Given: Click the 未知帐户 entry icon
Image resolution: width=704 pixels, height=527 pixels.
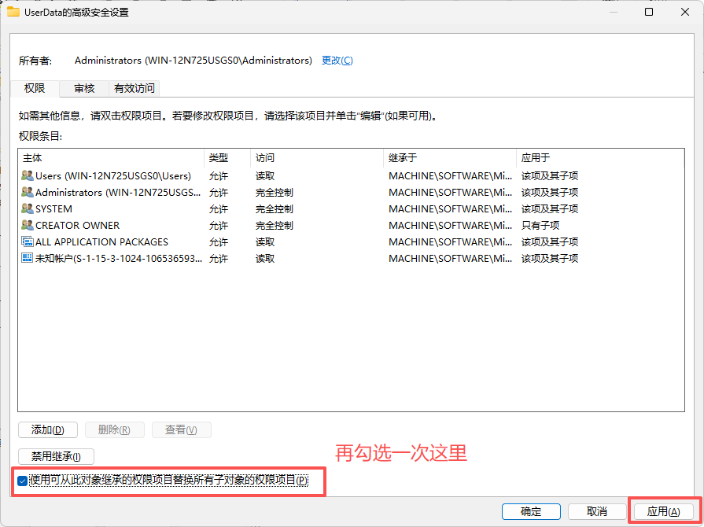Looking at the screenshot, I should (28, 258).
